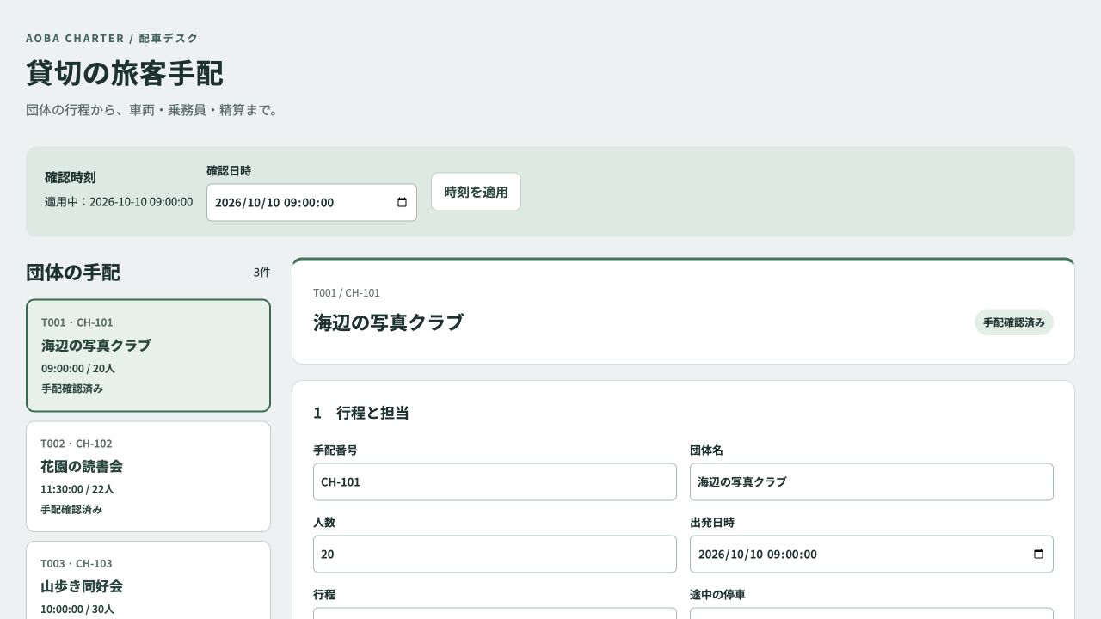
Task: Click 09:00:00 / 20人 text in selected card
Action: click(78, 369)
